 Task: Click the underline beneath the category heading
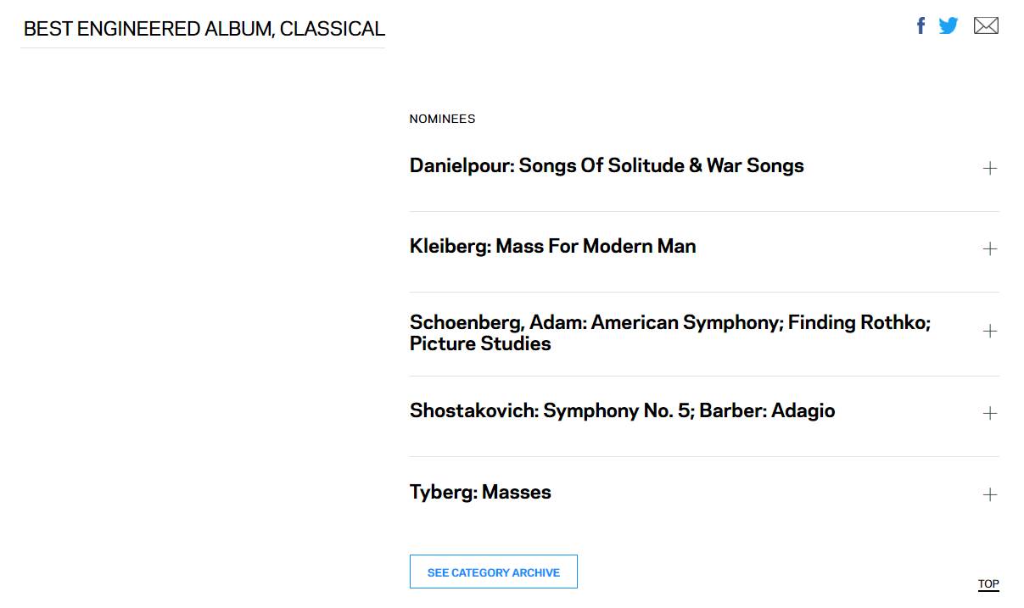point(202,47)
